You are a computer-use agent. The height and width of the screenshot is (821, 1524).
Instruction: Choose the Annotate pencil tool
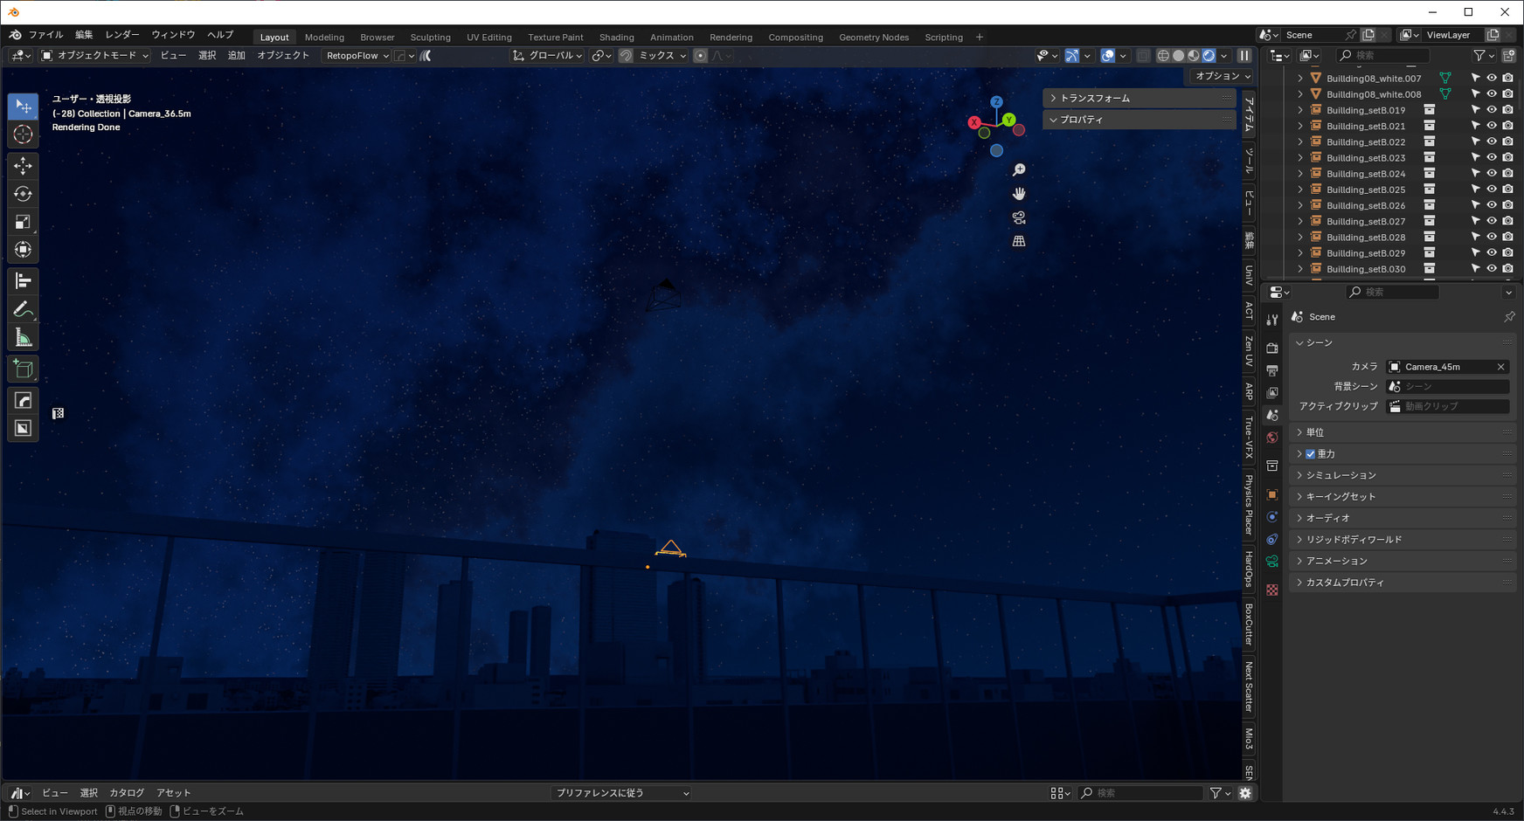coord(24,309)
